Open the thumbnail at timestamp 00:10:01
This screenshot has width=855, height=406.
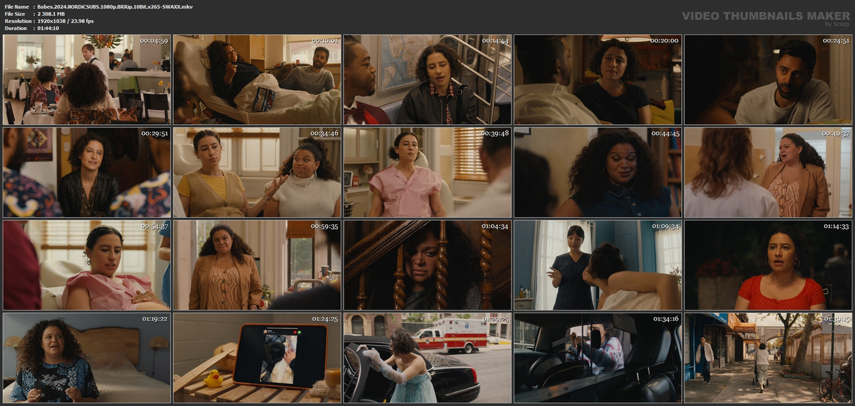(257, 79)
